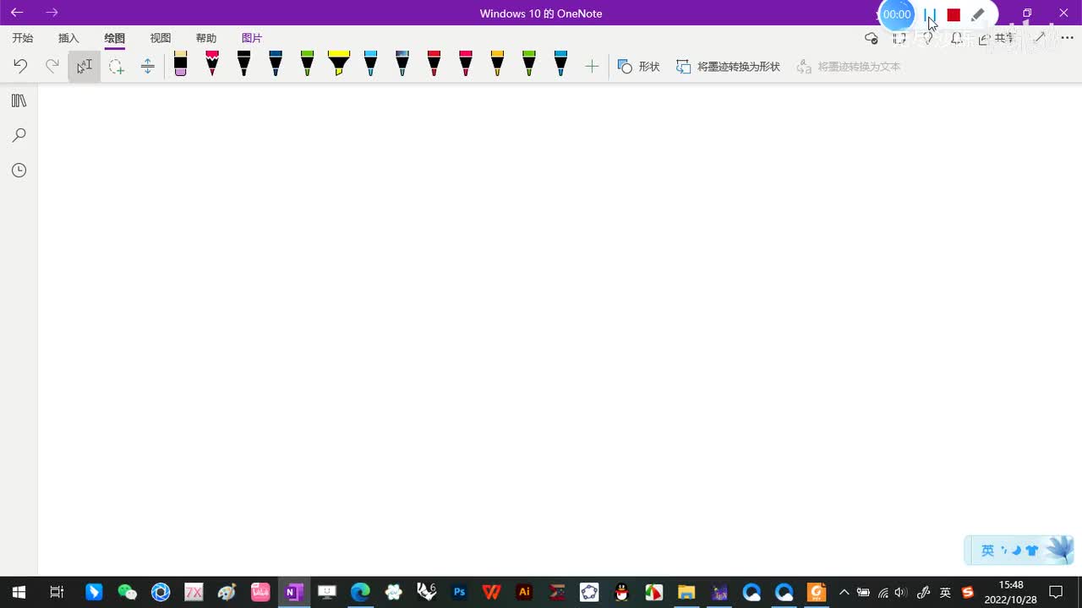Viewport: 1082px width, 608px height.
Task: Open the Wi-Fi network tray icon
Action: click(883, 592)
